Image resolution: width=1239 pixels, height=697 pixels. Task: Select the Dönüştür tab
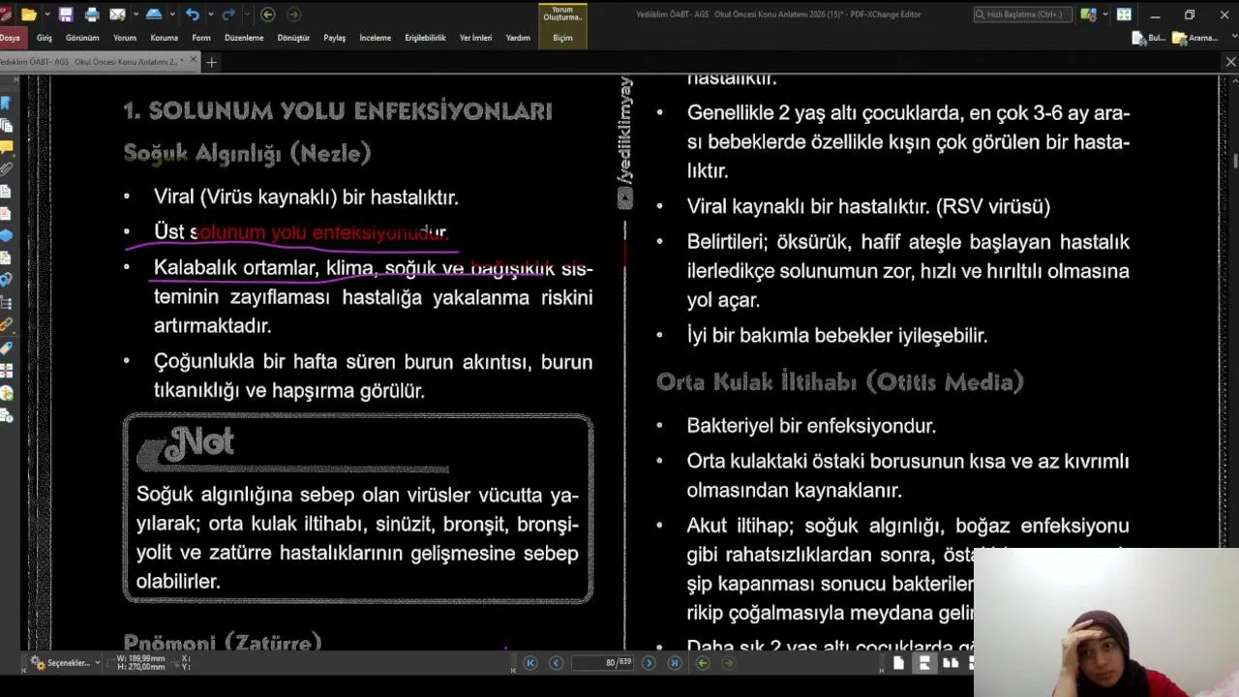[x=293, y=38]
